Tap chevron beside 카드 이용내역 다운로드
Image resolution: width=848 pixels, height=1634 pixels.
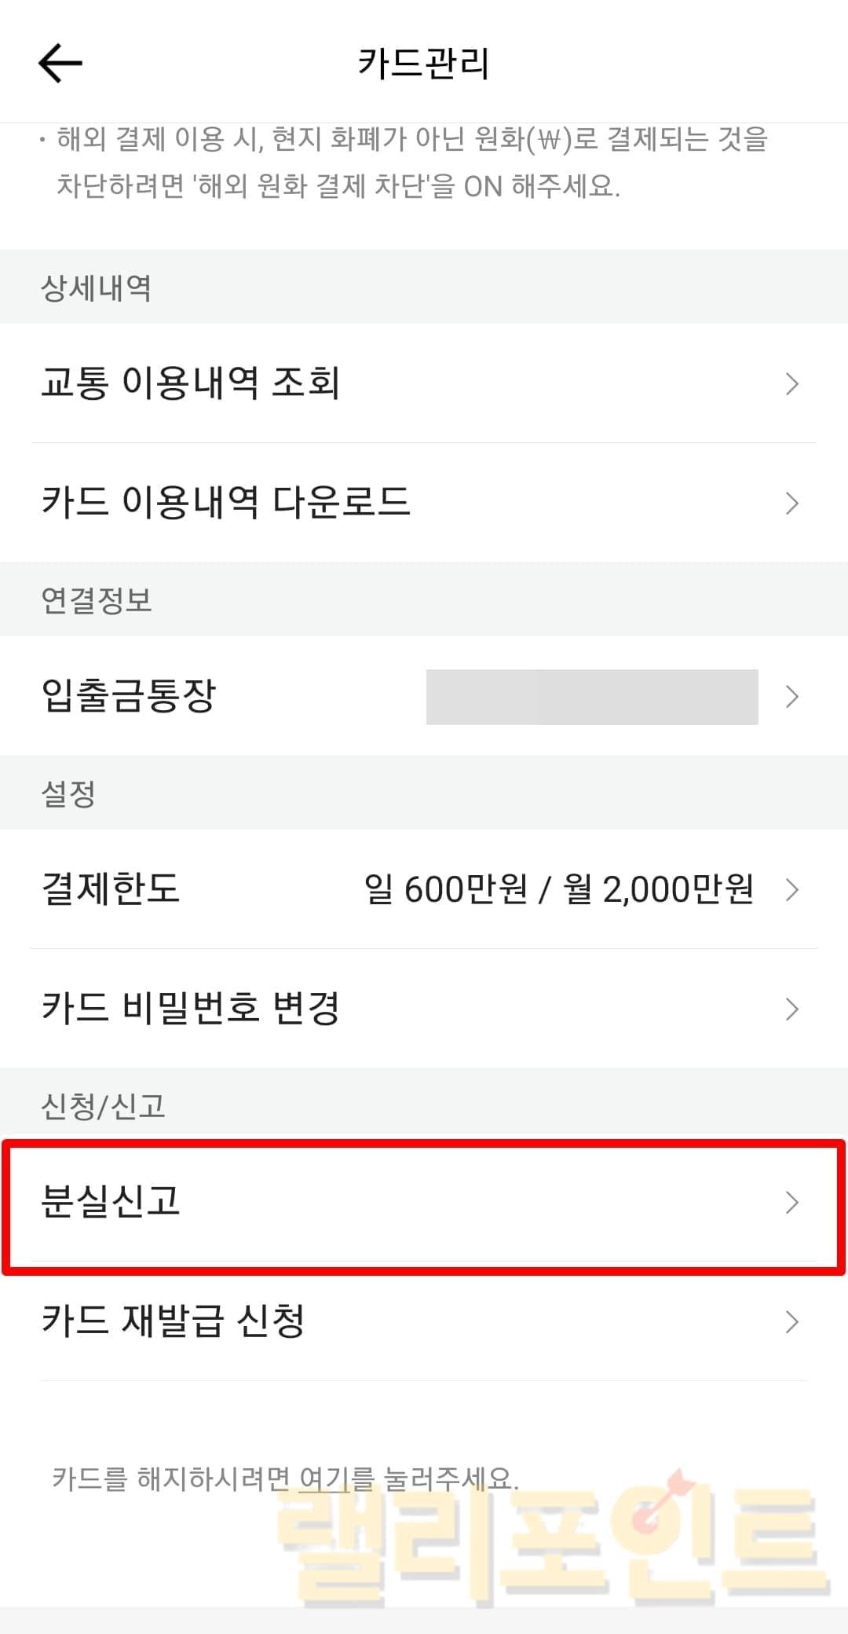pos(791,504)
